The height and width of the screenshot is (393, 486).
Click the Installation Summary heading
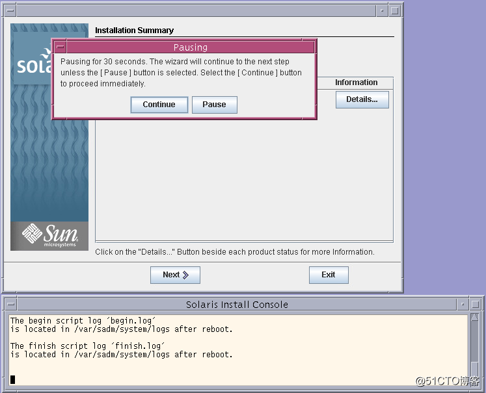[134, 31]
